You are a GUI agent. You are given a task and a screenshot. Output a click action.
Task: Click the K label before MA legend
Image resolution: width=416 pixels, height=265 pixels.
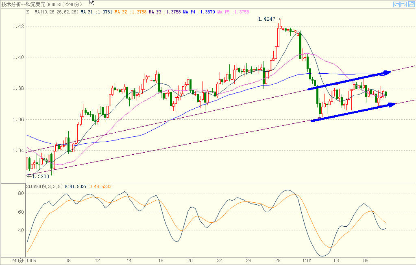pyautogui.click(x=28, y=12)
